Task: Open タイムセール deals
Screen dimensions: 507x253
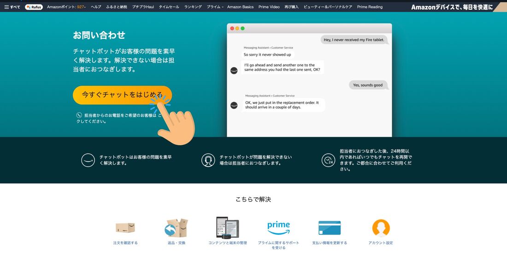Action: 169,7
